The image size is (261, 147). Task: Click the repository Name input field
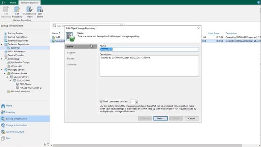149,49
